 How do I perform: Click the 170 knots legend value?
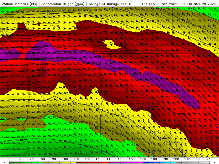143,159
